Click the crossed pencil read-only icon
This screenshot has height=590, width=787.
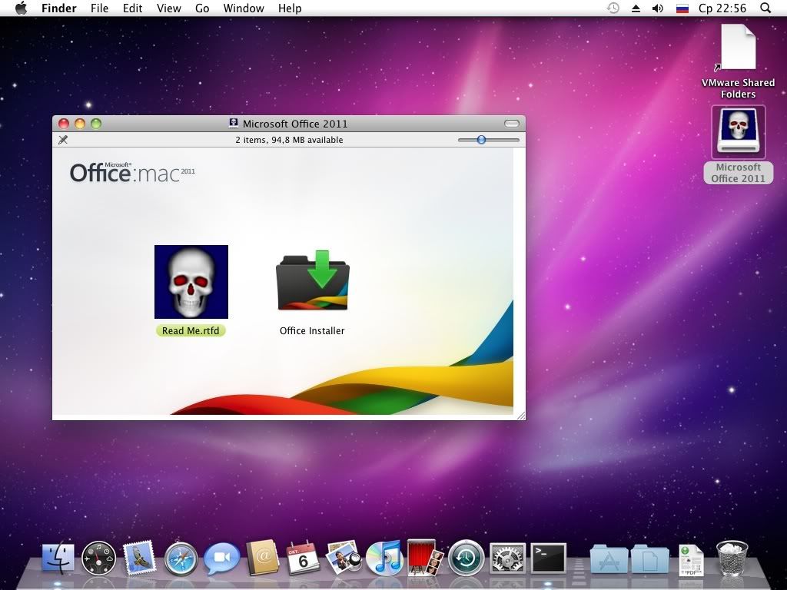63,140
